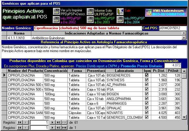Viewport: 189px width, 131px height.
Task: Click the up arrow of Norma list scrollbar
Action: 184,33
